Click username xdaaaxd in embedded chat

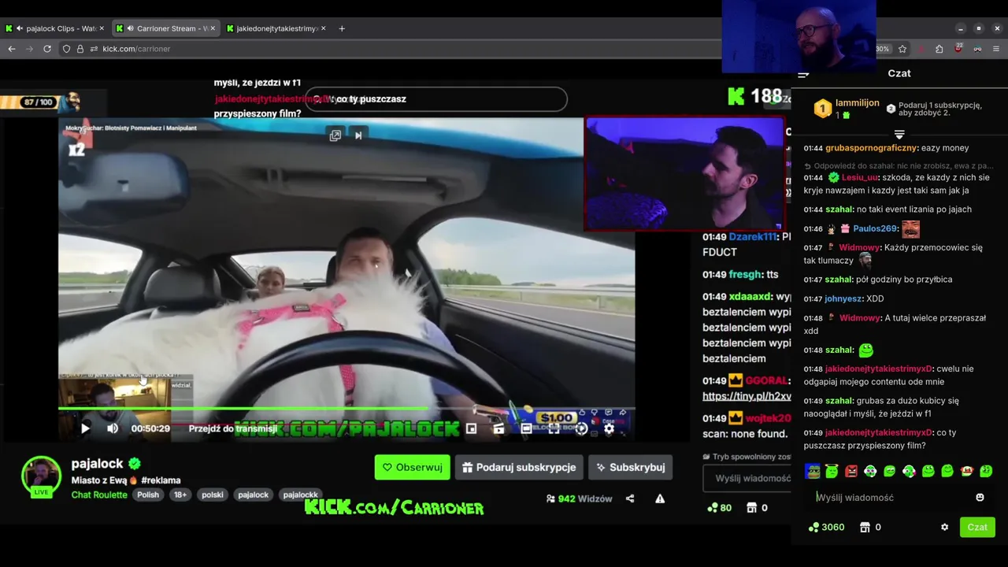750,297
